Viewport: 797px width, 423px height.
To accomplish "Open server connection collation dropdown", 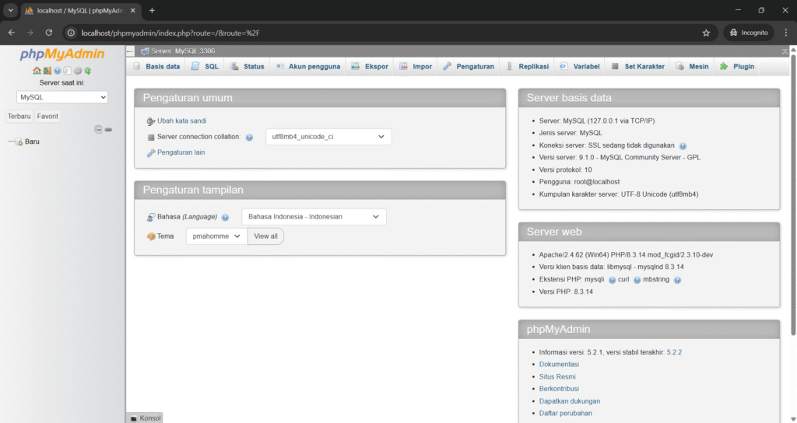I will coord(328,137).
